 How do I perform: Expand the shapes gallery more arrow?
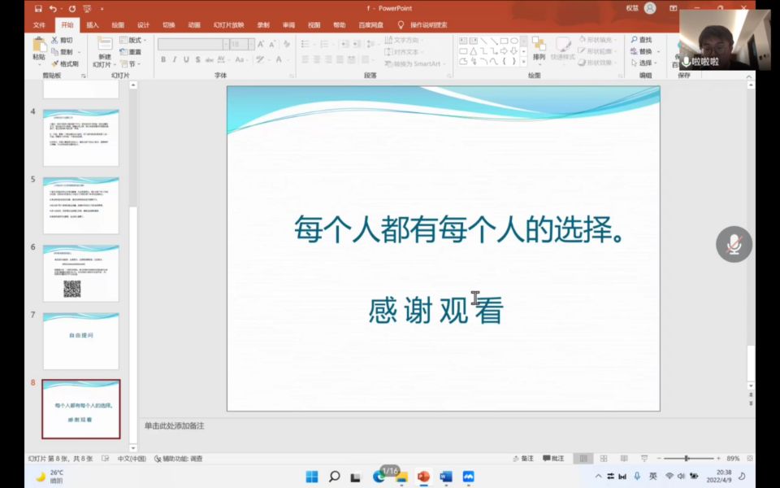coord(523,61)
